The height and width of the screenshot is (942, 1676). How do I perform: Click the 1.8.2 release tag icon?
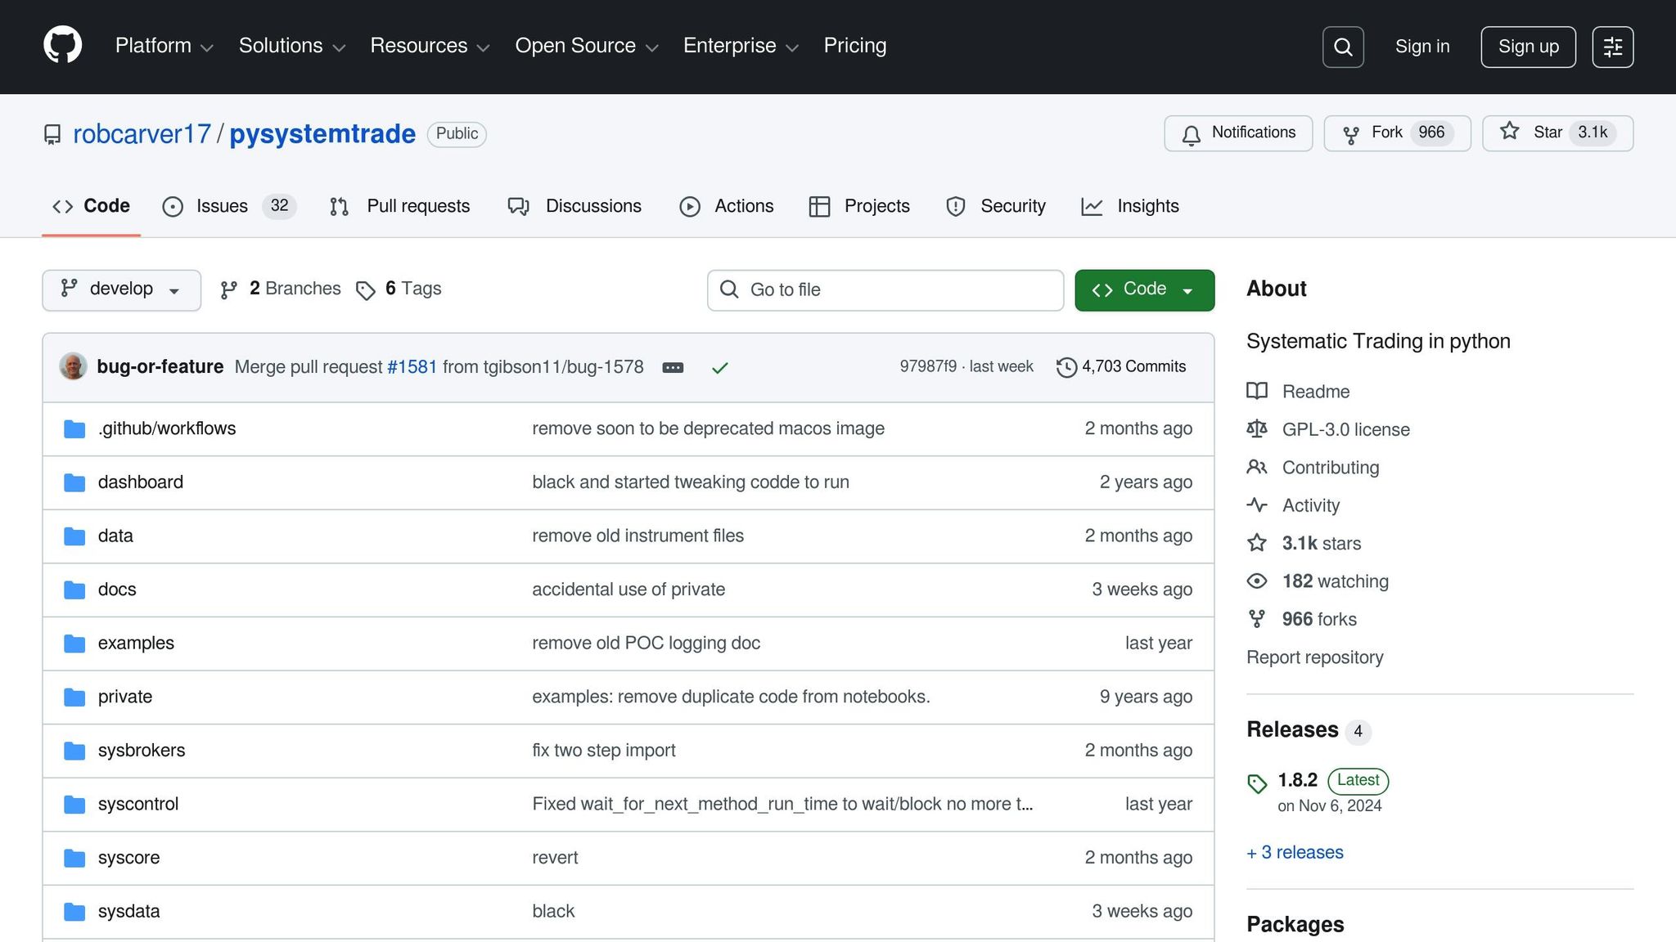point(1257,783)
